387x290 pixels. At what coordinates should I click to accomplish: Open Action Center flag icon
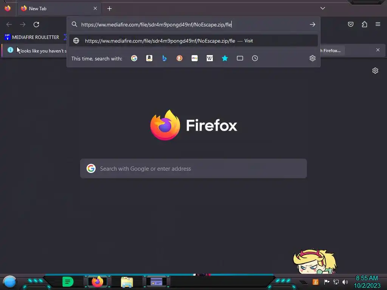327,282
